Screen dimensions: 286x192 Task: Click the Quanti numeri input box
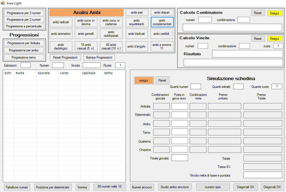click(x=196, y=86)
